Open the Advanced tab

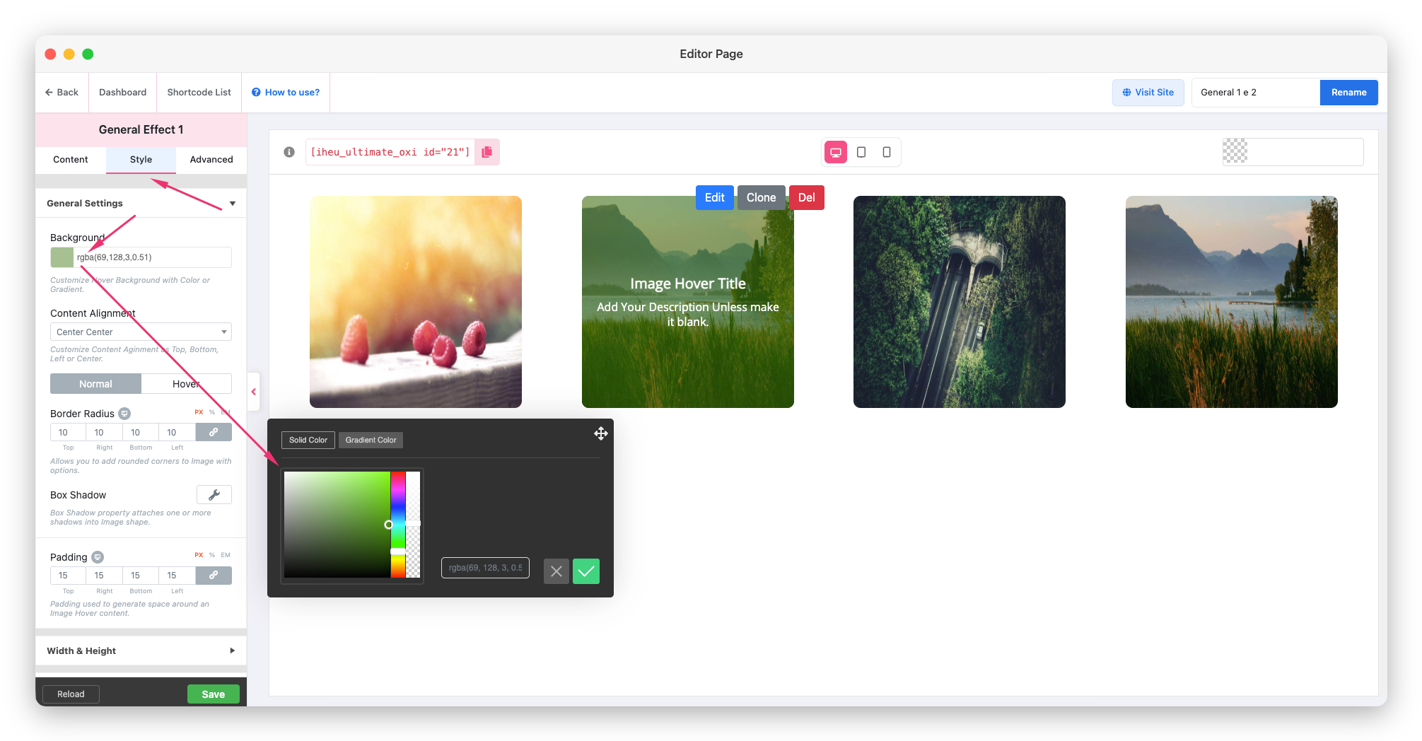point(211,160)
